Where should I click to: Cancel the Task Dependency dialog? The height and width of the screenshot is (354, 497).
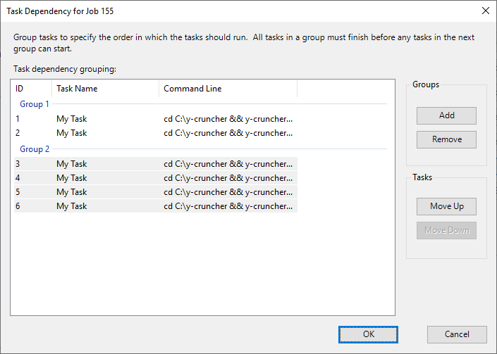[x=457, y=334]
